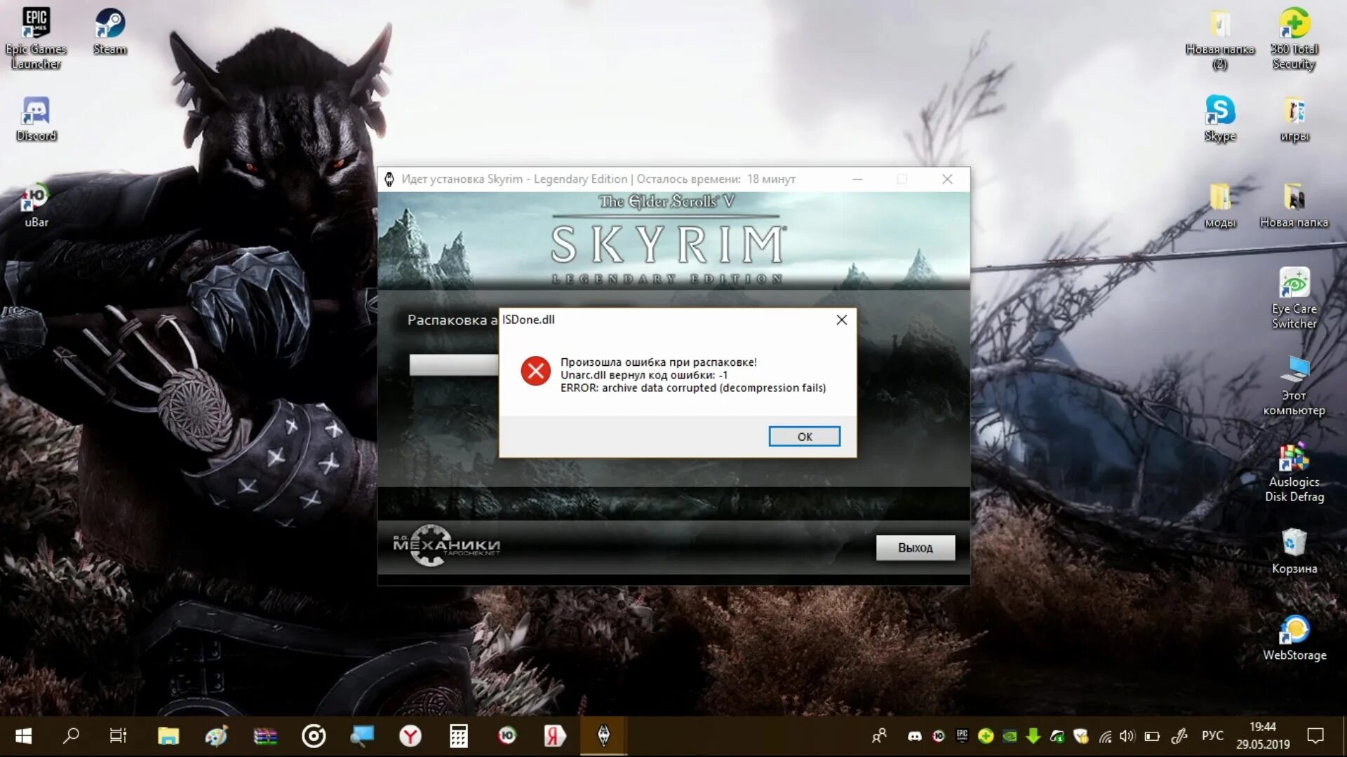The width and height of the screenshot is (1347, 757).
Task: Click OK in the ISDone.dll error dialog
Action: pyautogui.click(x=804, y=436)
